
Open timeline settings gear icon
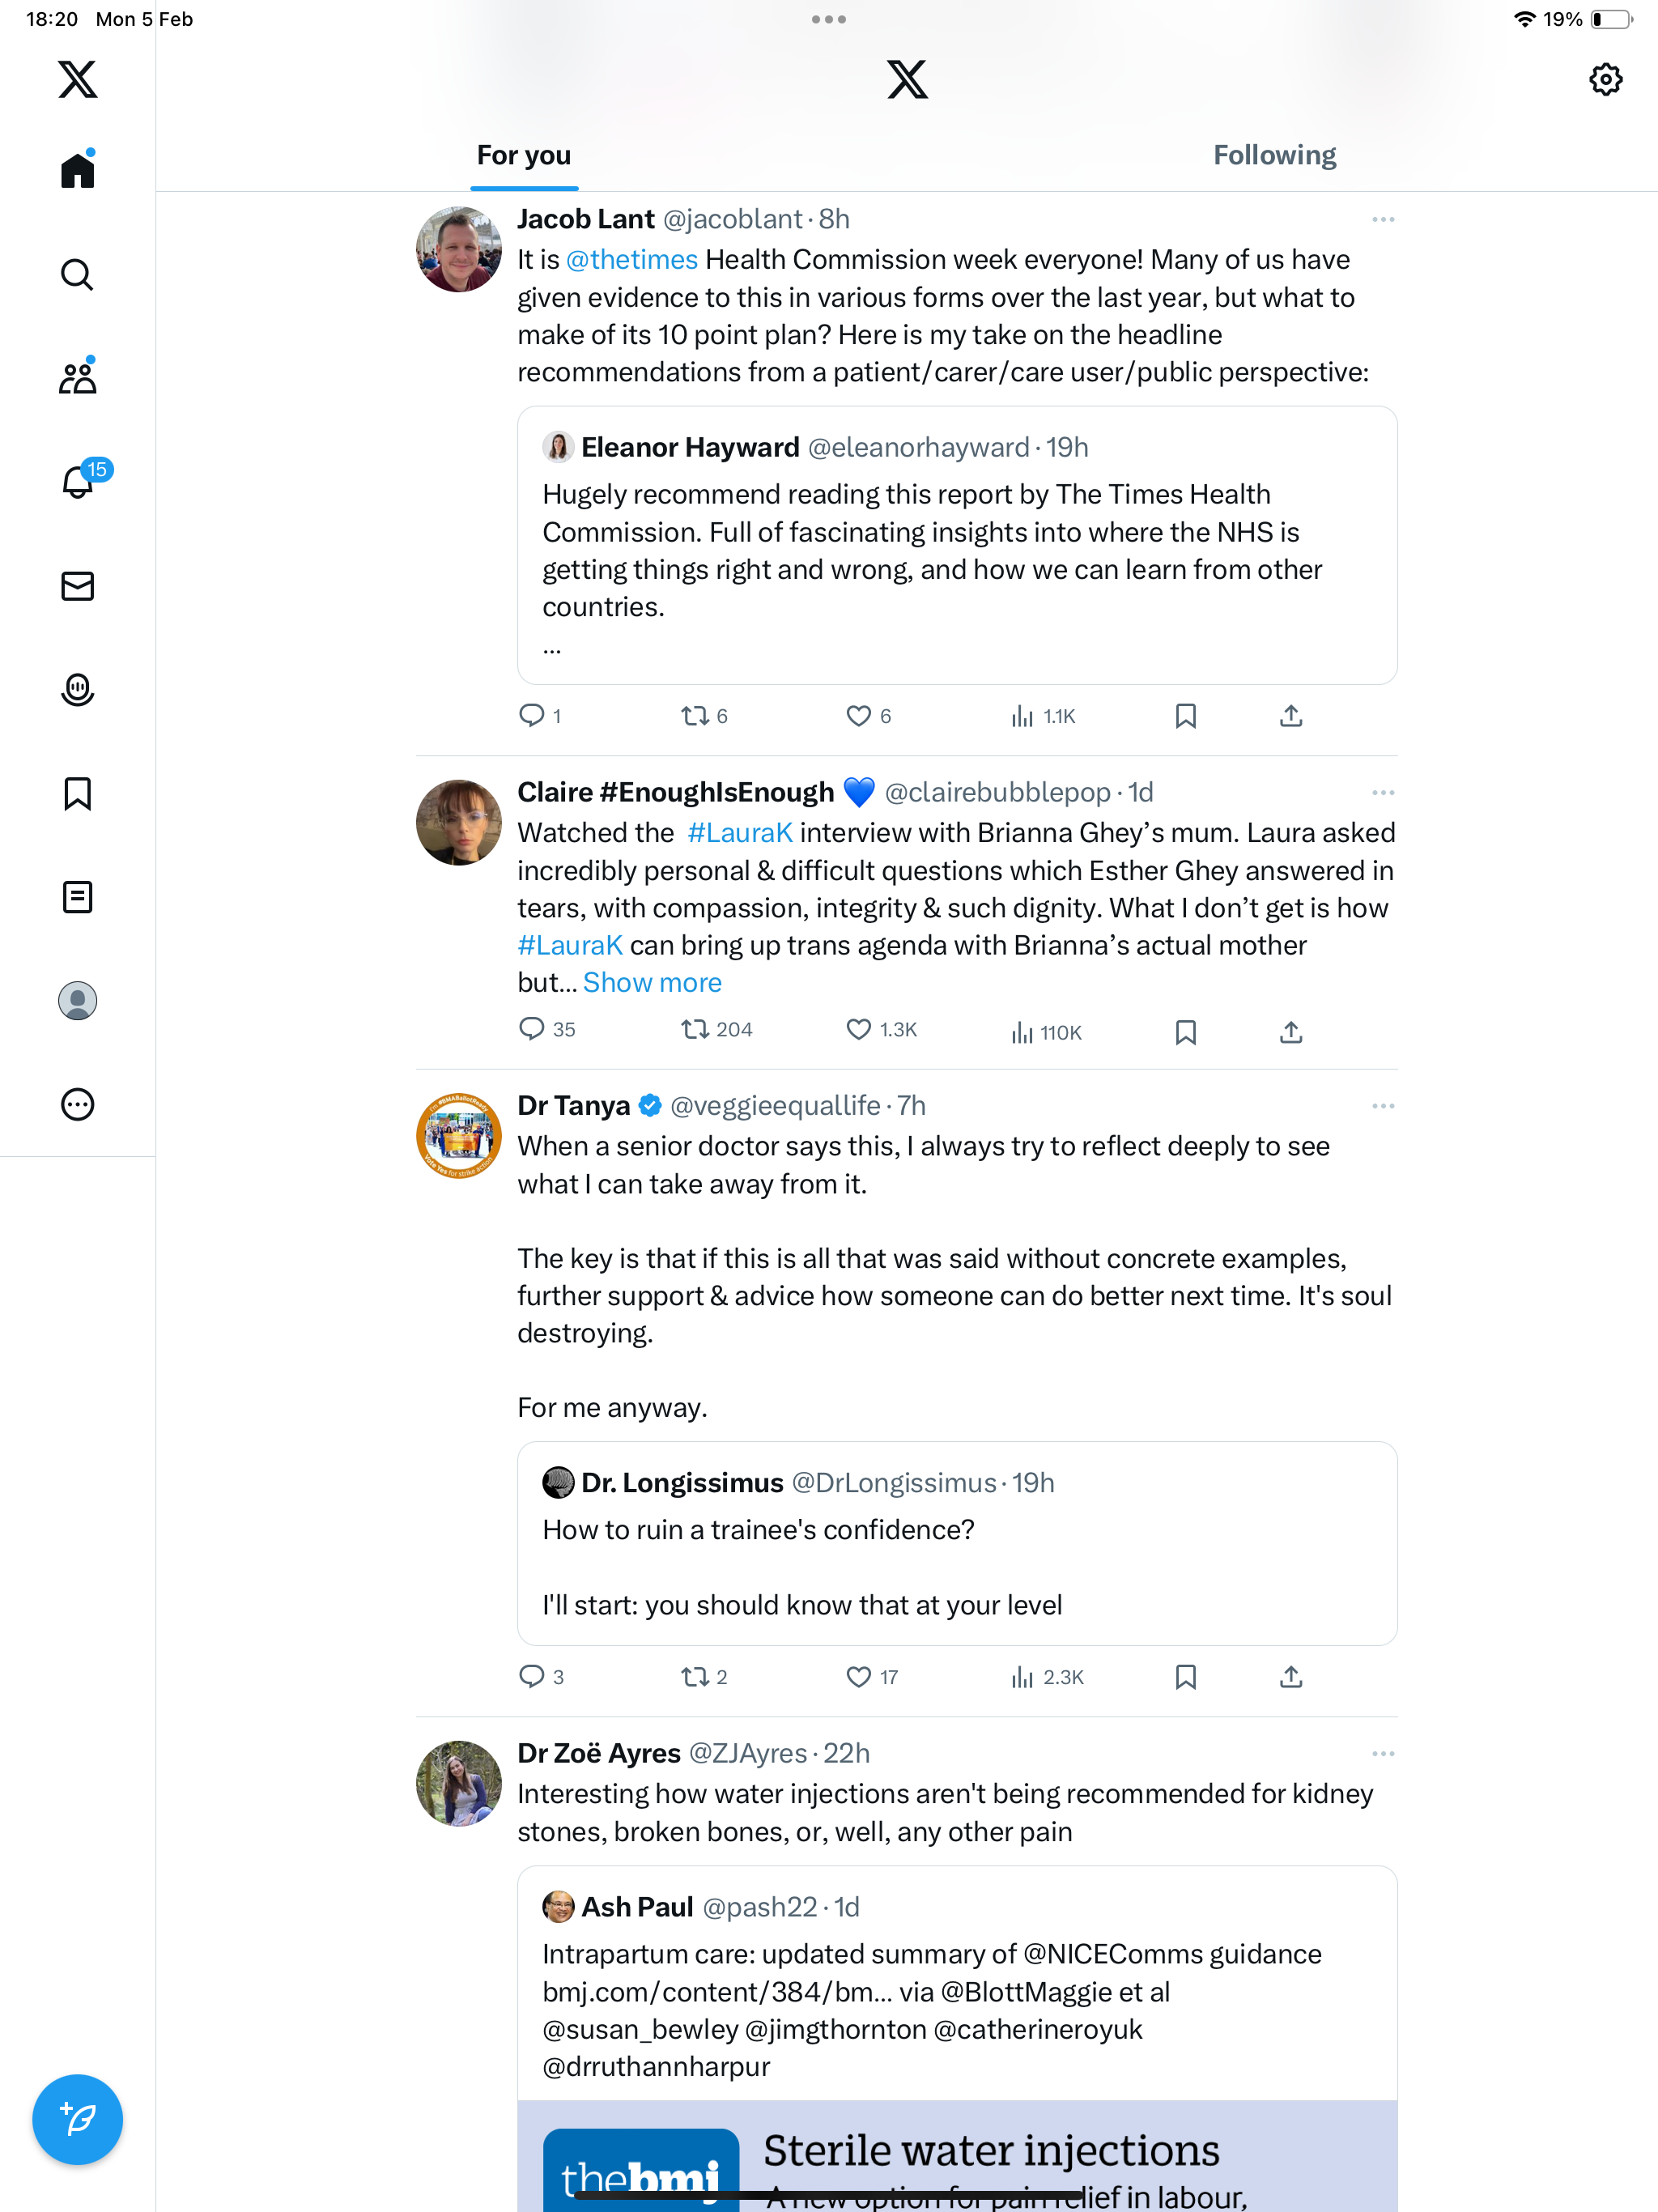click(x=1605, y=79)
